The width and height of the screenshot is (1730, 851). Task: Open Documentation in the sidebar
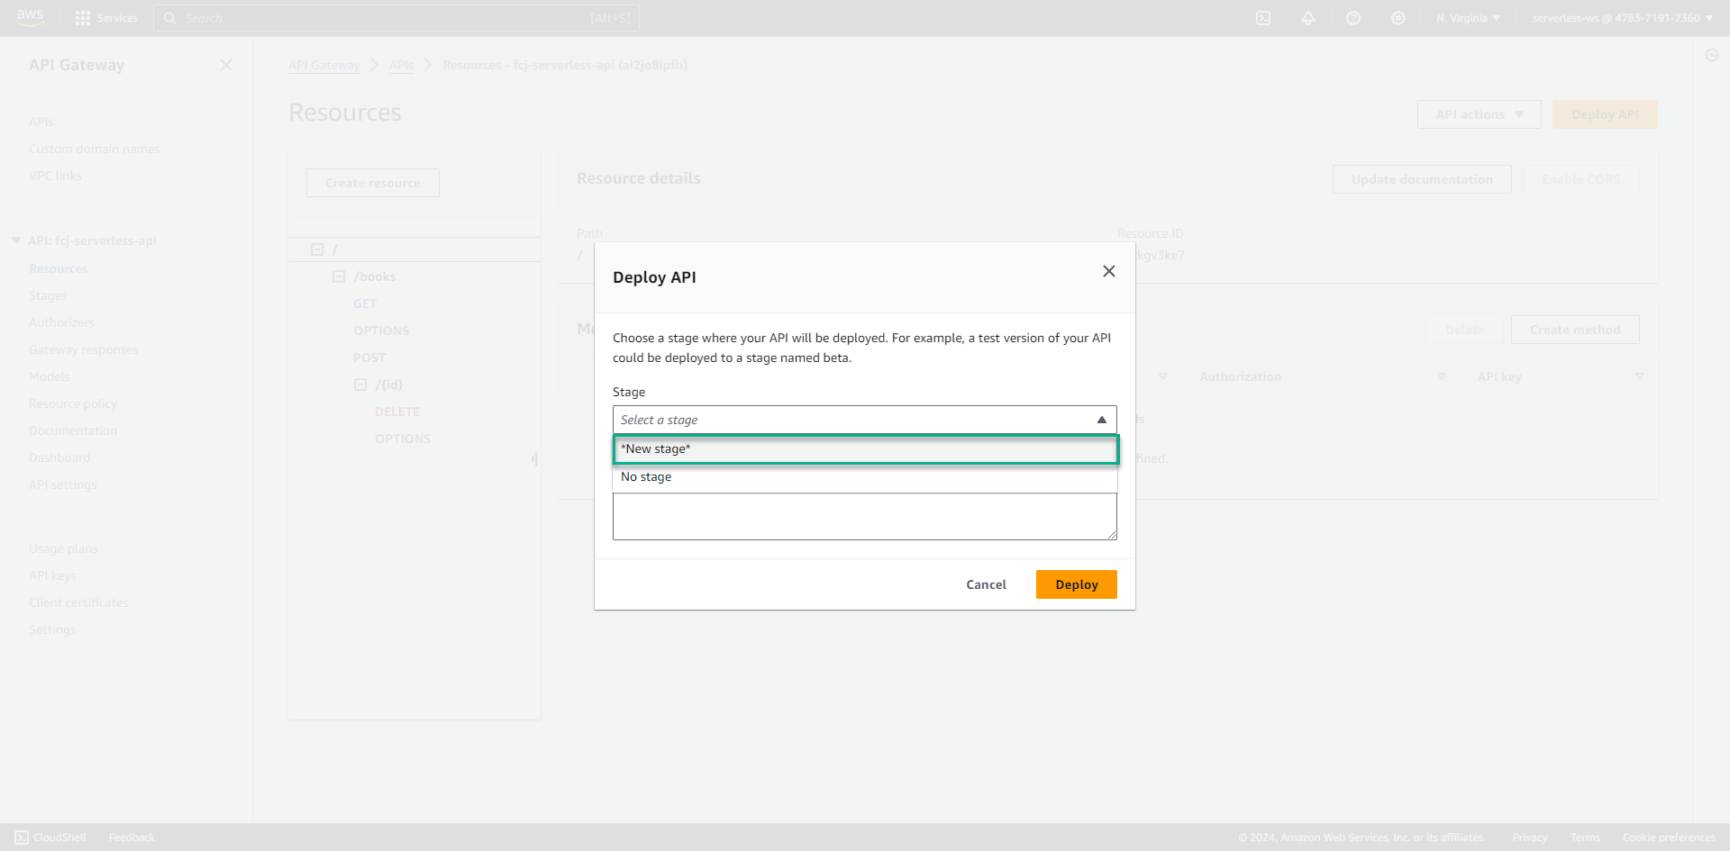pyautogui.click(x=73, y=430)
